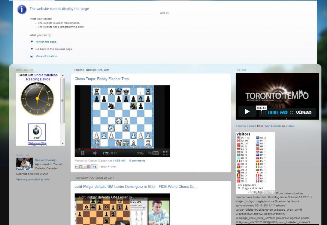Viewport: 327px width, 225px height.
Task: Click View my complete profile link
Action: pos(33,179)
